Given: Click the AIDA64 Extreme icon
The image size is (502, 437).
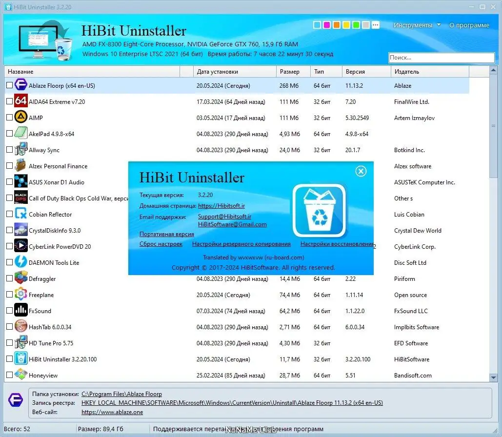Looking at the screenshot, I should 21,101.
